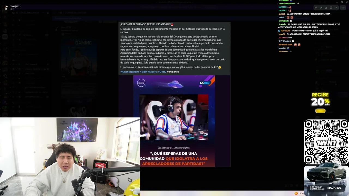The width and height of the screenshot is (349, 196).
Task: Click the 'KJ SOBRE EL MATCHFIXING:' caption
Action: (x=174, y=148)
